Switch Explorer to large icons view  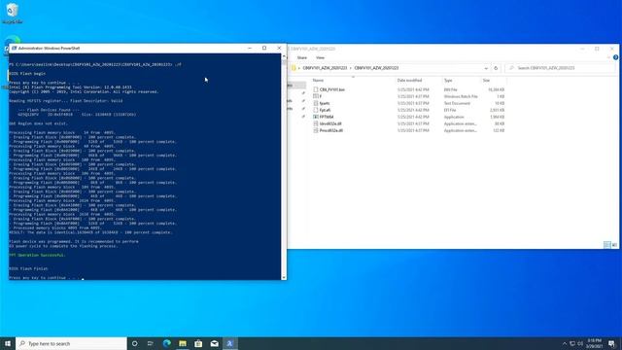tap(614, 245)
